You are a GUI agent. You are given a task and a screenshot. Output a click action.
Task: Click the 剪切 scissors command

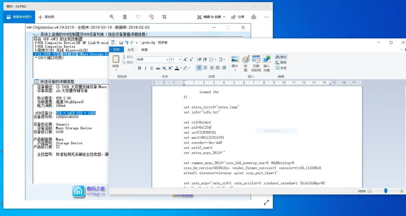[x=128, y=57]
